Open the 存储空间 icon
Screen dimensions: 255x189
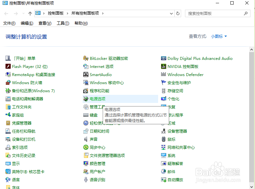[163, 91]
